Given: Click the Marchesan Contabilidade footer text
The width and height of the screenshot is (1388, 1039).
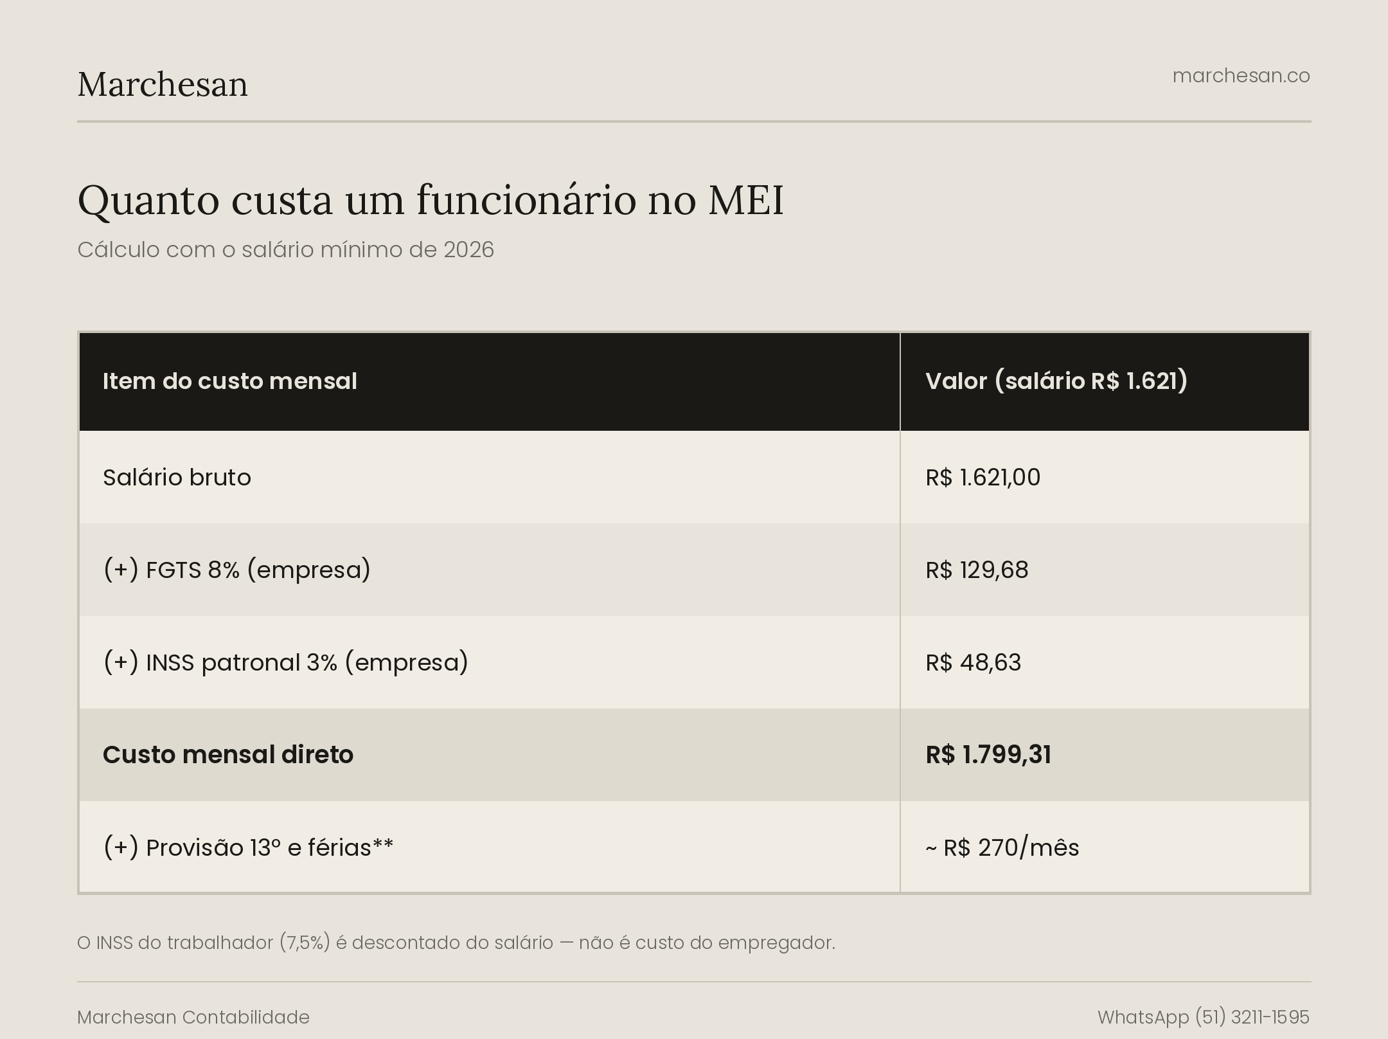Looking at the screenshot, I should 193,1017.
